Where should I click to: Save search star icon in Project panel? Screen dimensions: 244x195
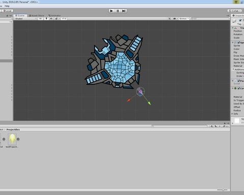220,126
